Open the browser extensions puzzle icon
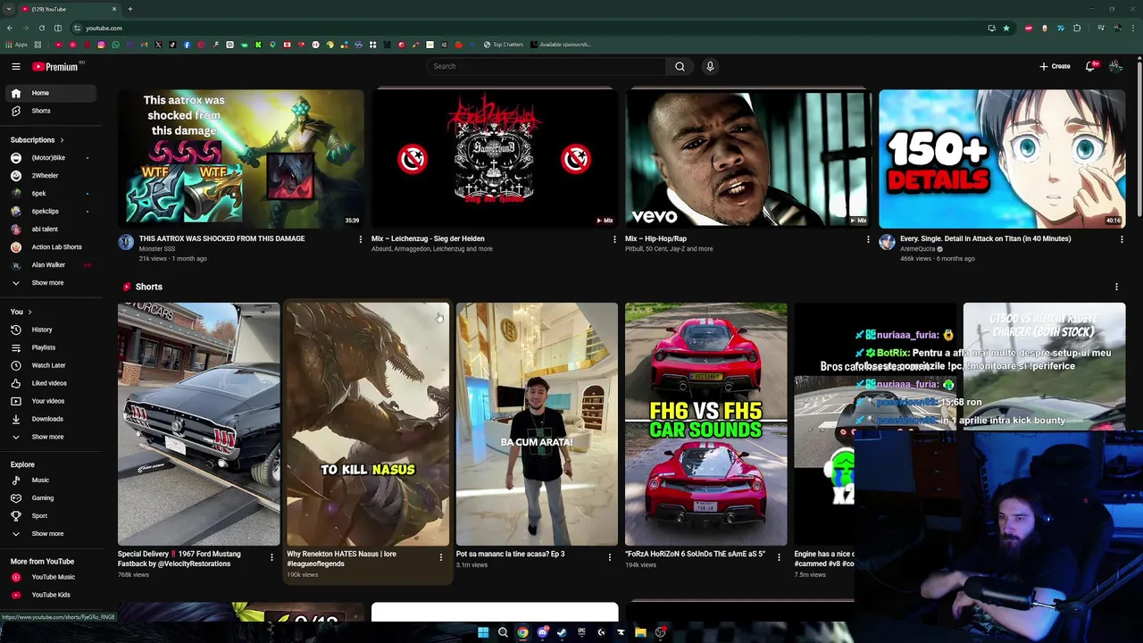 point(1077,28)
